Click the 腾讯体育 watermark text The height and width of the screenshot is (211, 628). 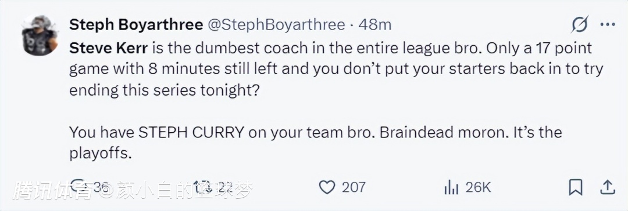(x=52, y=191)
